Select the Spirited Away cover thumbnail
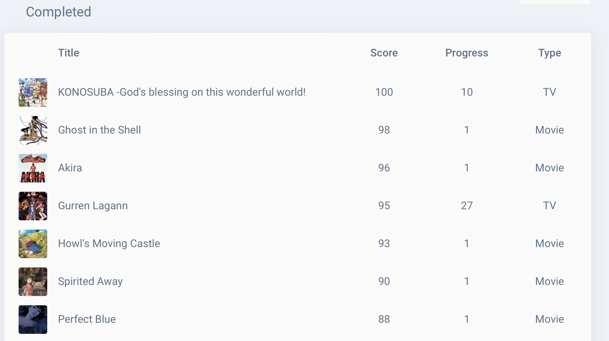The width and height of the screenshot is (609, 341). pyautogui.click(x=33, y=282)
